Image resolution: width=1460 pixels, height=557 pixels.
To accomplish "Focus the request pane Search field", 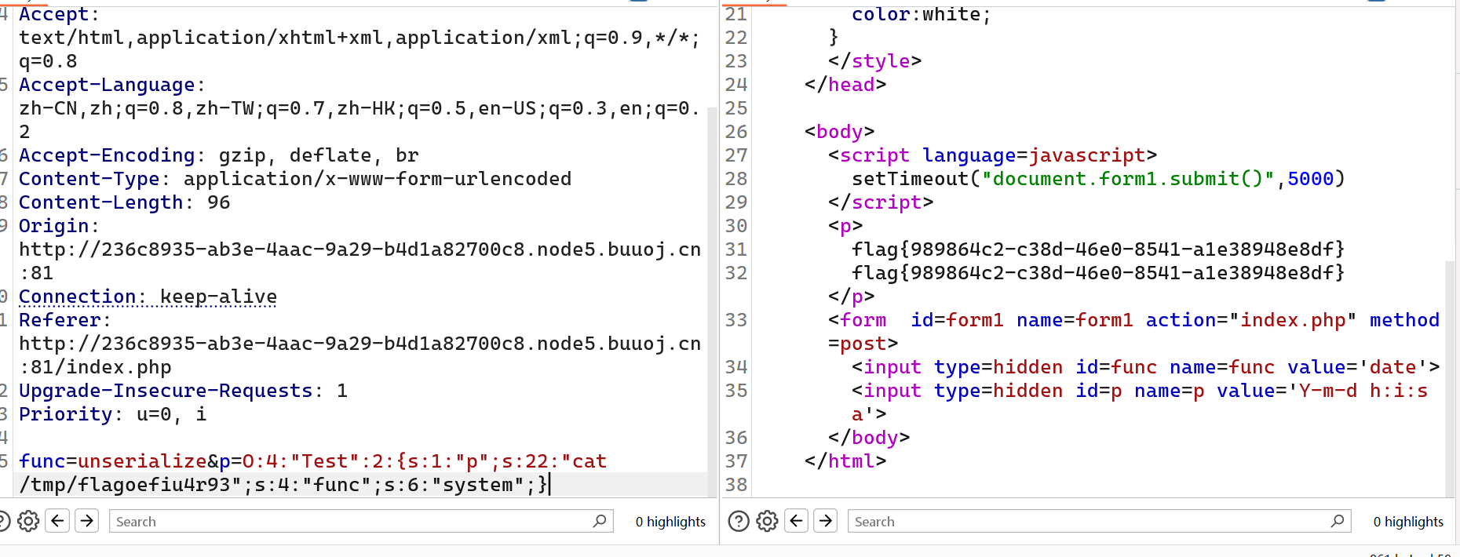I will [x=361, y=522].
